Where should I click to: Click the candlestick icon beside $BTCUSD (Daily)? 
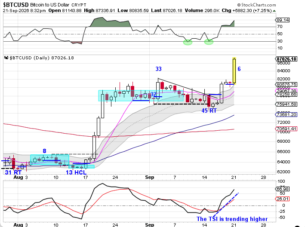point(6,58)
